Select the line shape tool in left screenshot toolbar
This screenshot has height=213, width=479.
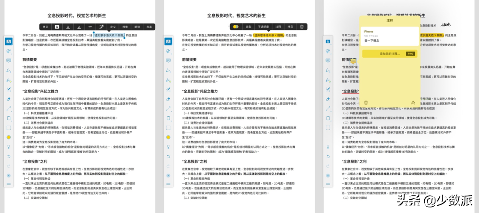pos(9,109)
